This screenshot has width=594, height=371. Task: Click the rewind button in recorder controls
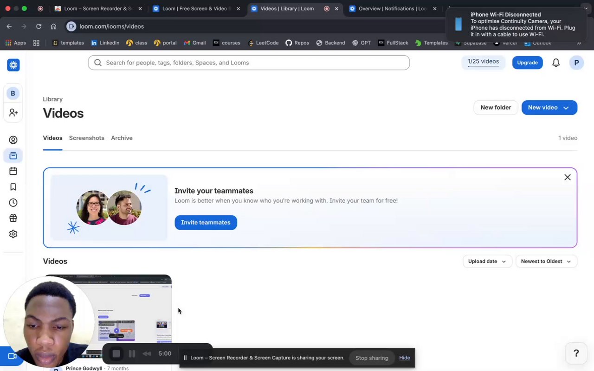147,354
